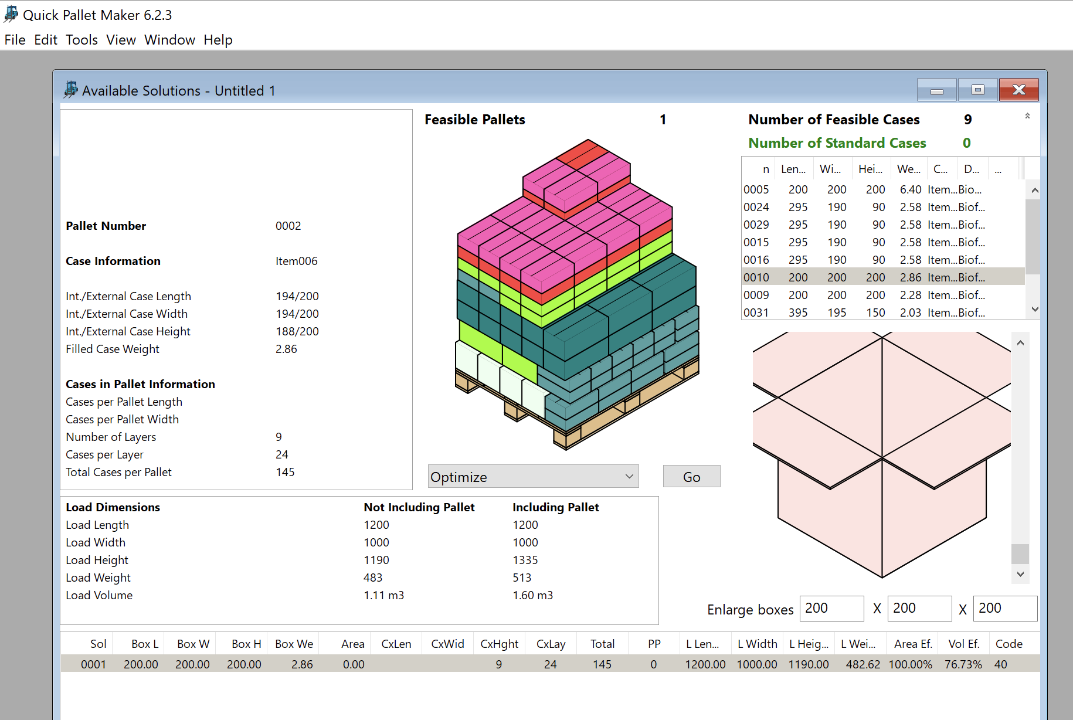The height and width of the screenshot is (720, 1073).
Task: Click the Pallet Number value 0002
Action: click(288, 226)
